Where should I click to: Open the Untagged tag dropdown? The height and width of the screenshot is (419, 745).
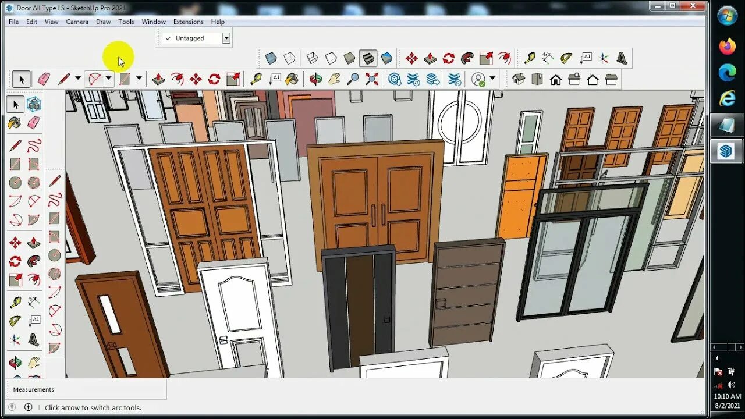click(x=226, y=38)
